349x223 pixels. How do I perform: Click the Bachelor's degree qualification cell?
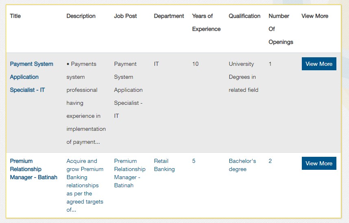[242, 165]
